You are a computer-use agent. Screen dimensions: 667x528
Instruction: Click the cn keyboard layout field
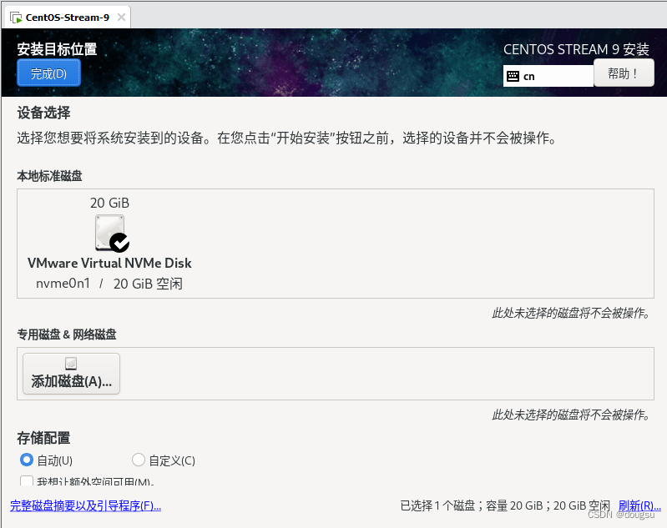(x=548, y=76)
